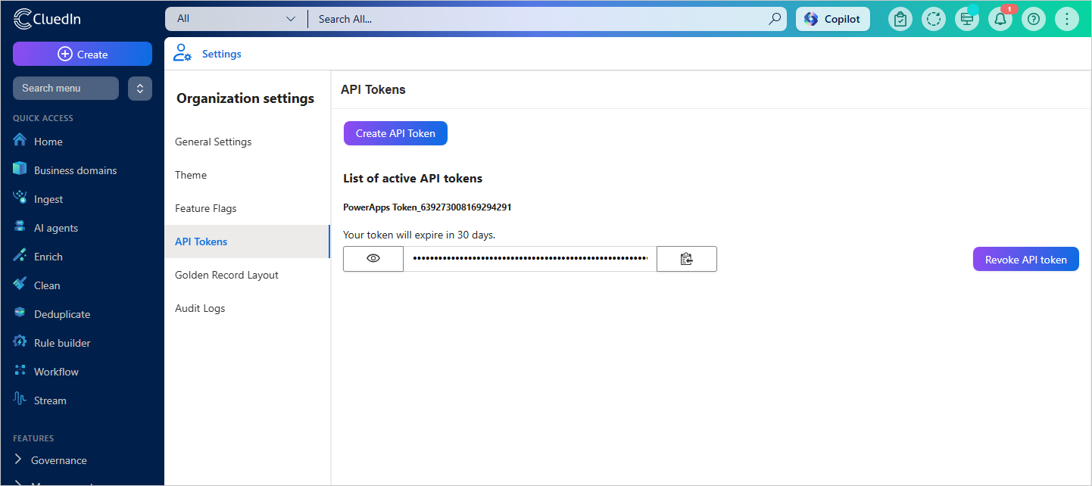Open the All search scope dropdown
The width and height of the screenshot is (1092, 486).
point(236,19)
